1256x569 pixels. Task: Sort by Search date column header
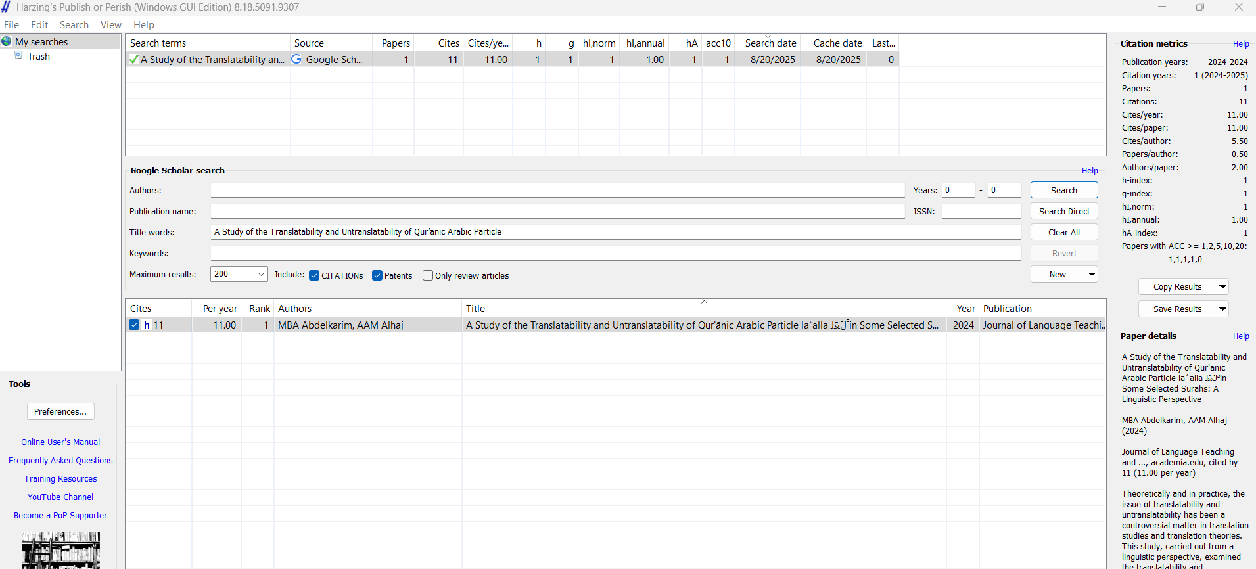point(768,43)
